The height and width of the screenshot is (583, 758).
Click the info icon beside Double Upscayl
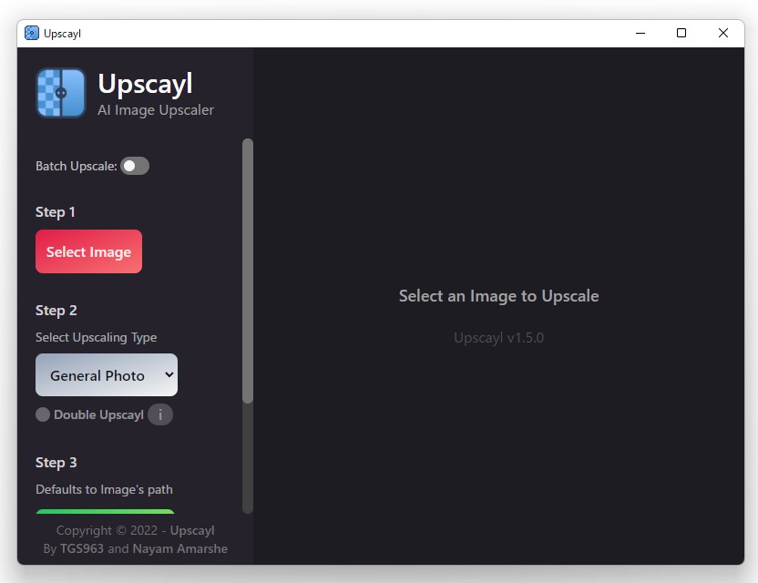[x=159, y=414]
